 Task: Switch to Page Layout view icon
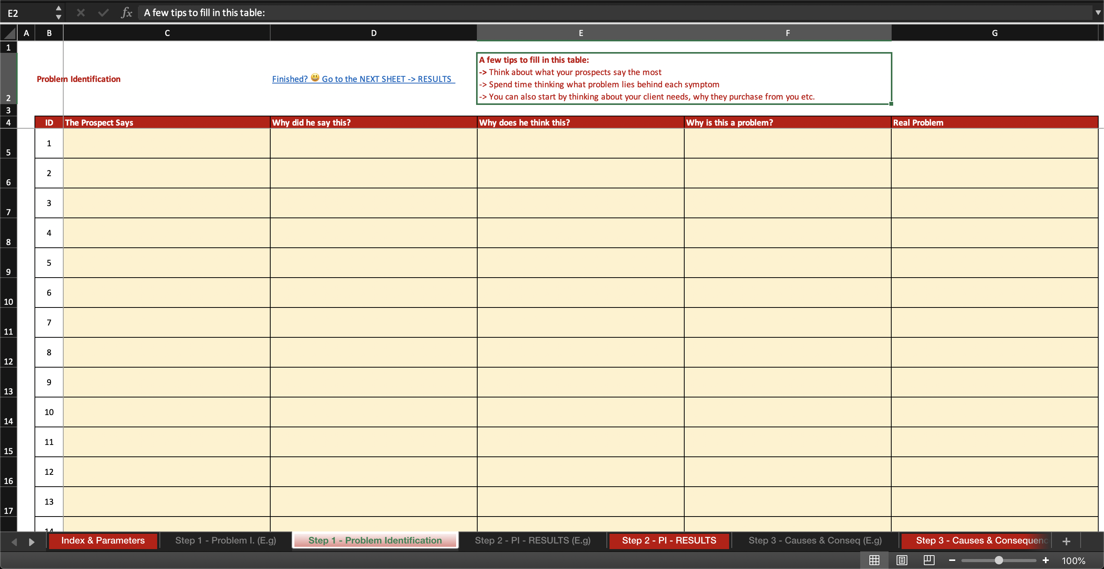pos(902,560)
